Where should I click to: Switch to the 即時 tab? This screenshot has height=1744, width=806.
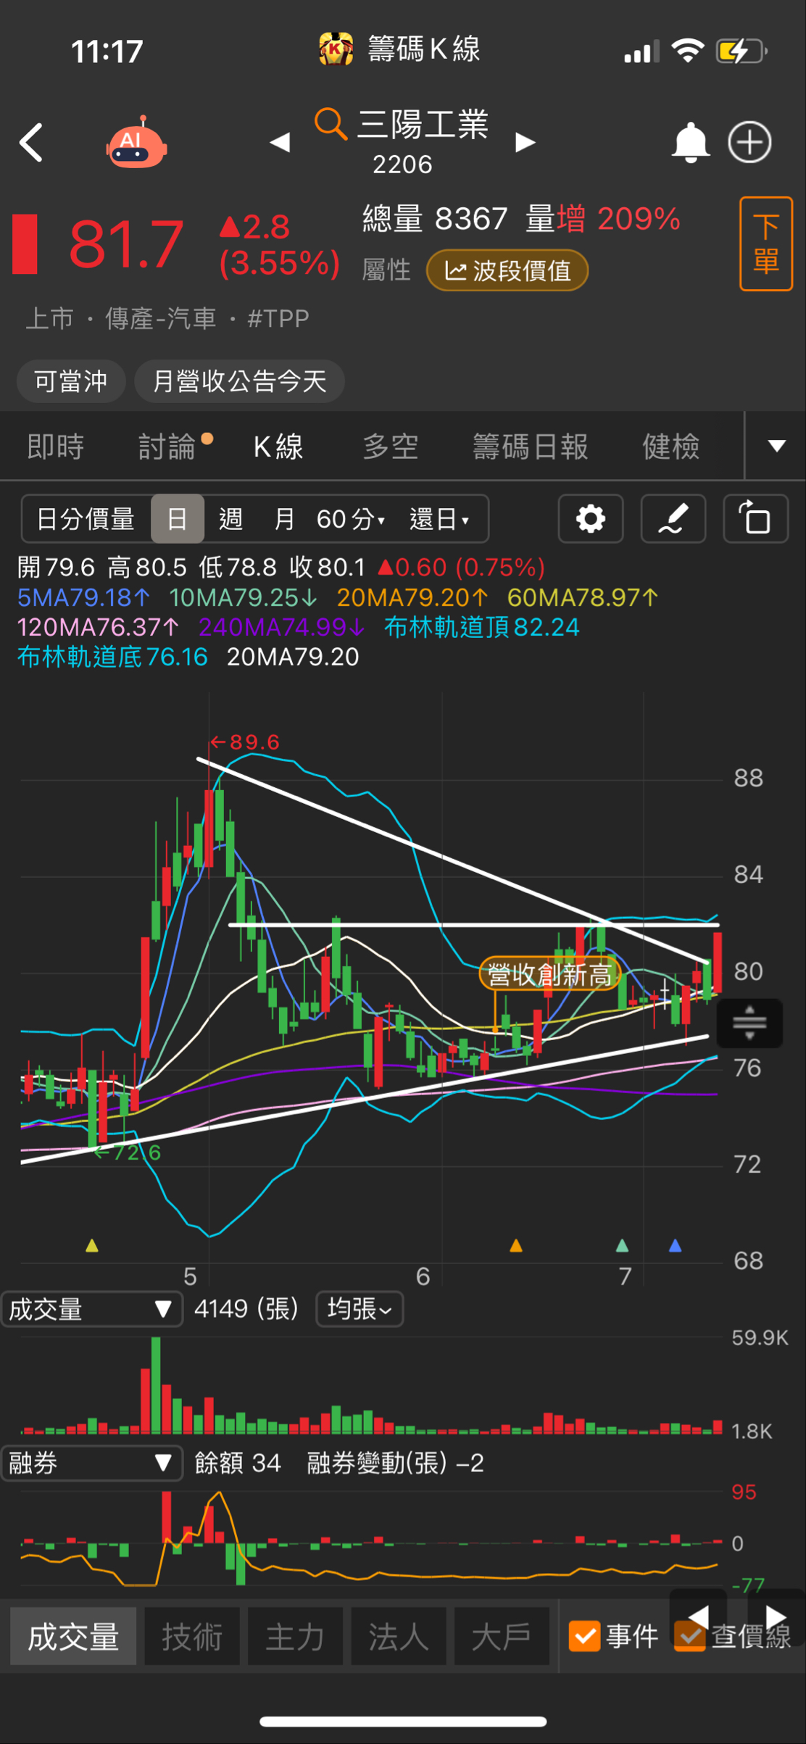pyautogui.click(x=56, y=447)
